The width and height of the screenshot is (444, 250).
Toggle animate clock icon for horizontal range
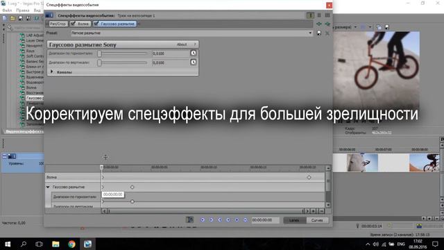point(194,53)
